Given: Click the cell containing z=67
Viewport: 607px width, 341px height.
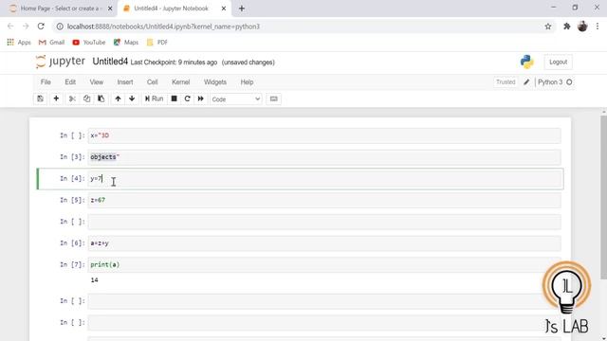Looking at the screenshot, I should coord(324,200).
